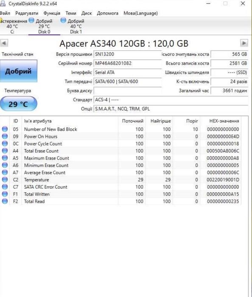
Task: Click the Apacer AS340 120GB title text
Action: [x=124, y=44]
